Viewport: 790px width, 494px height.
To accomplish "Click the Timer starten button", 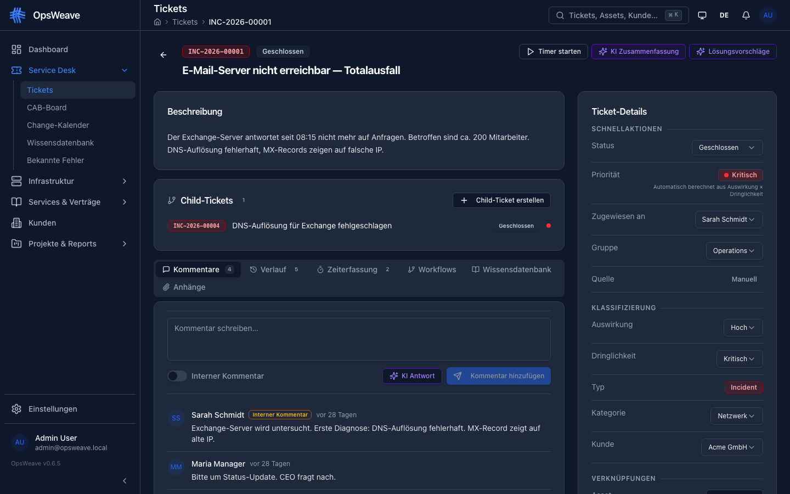I will [554, 52].
